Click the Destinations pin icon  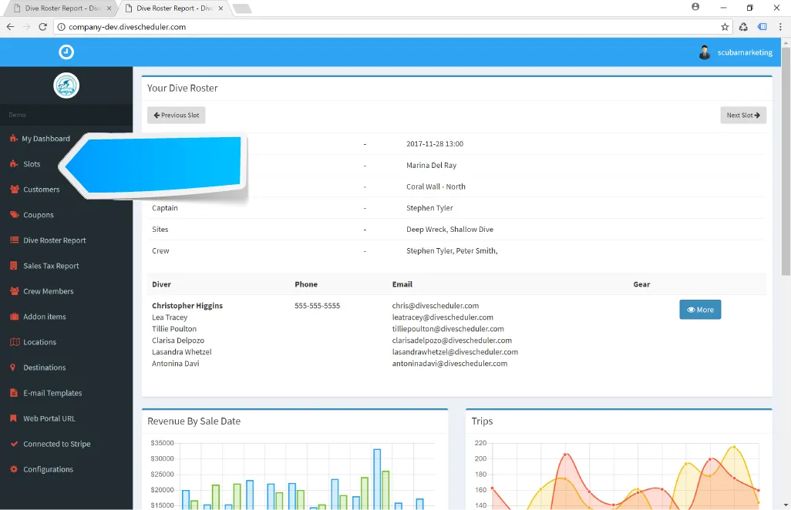tap(12, 367)
